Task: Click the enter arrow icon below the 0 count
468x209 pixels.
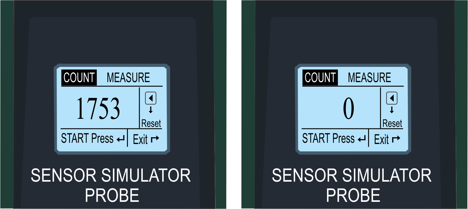Action: pyautogui.click(x=362, y=139)
